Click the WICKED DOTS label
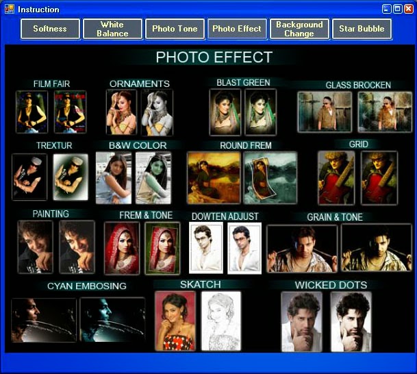The height and width of the screenshot is (374, 417). pos(331,285)
